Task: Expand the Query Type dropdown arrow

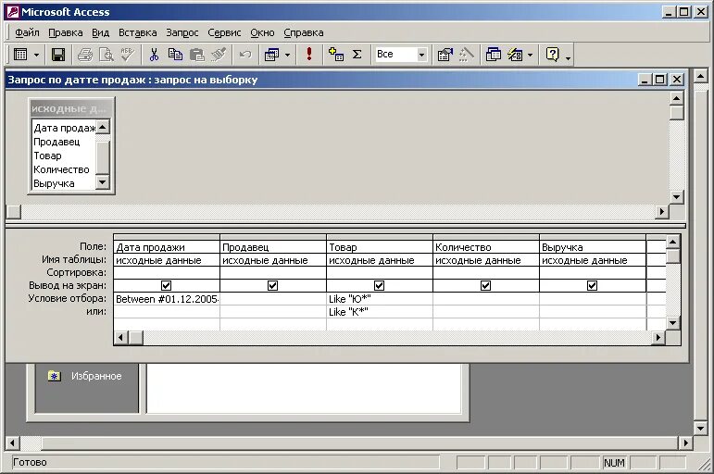Action: [287, 56]
